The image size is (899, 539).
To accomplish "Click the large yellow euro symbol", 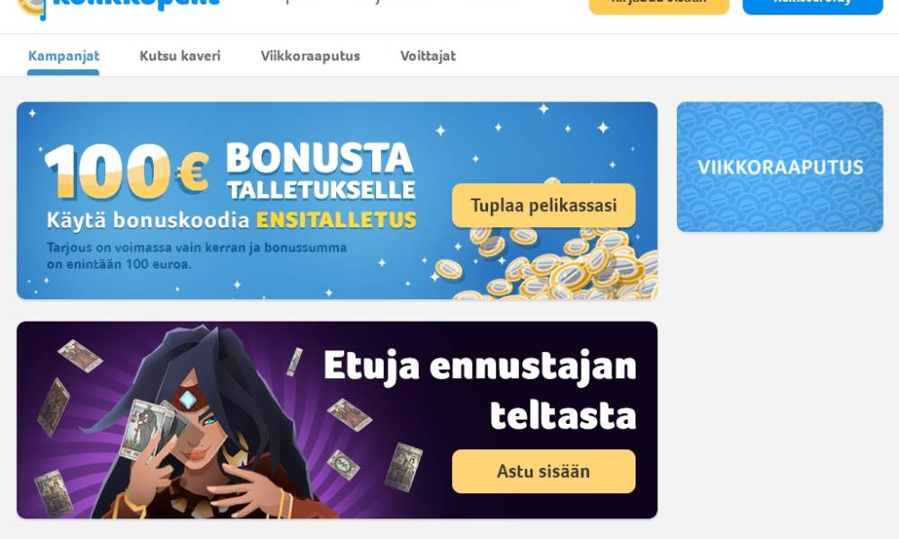I will point(192,172).
